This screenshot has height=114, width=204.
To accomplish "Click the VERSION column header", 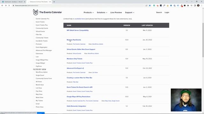I will pyautogui.click(x=127, y=25).
